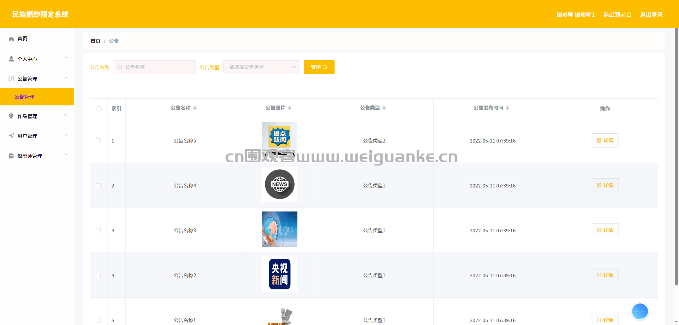Collapse the 公告管理 sidebar menu
This screenshot has width=679, height=325.
click(37, 79)
